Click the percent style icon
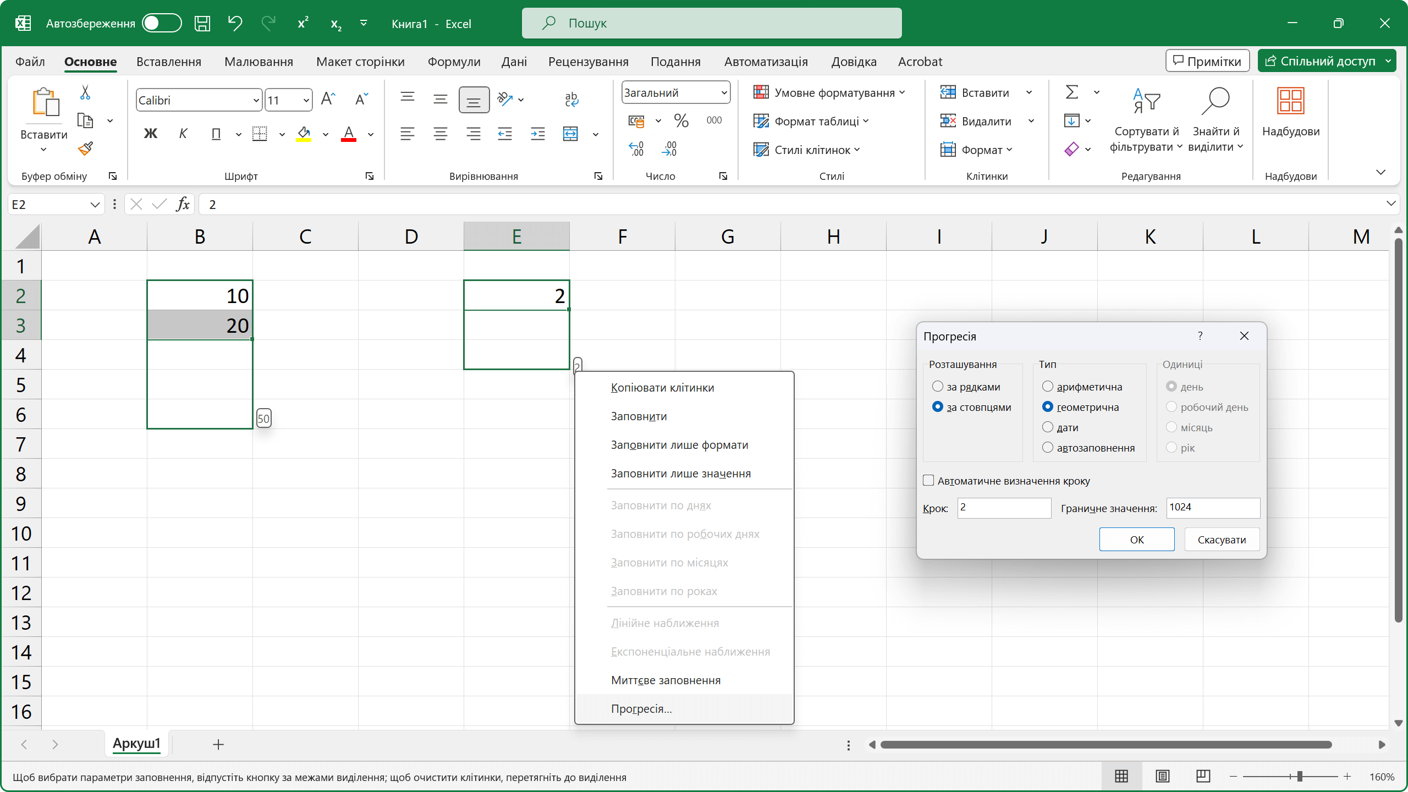Viewport: 1408px width, 792px height. (x=681, y=120)
